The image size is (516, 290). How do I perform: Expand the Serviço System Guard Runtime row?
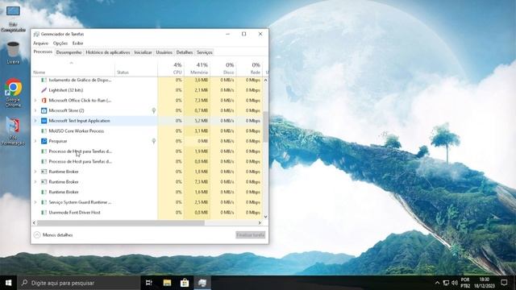pos(35,202)
